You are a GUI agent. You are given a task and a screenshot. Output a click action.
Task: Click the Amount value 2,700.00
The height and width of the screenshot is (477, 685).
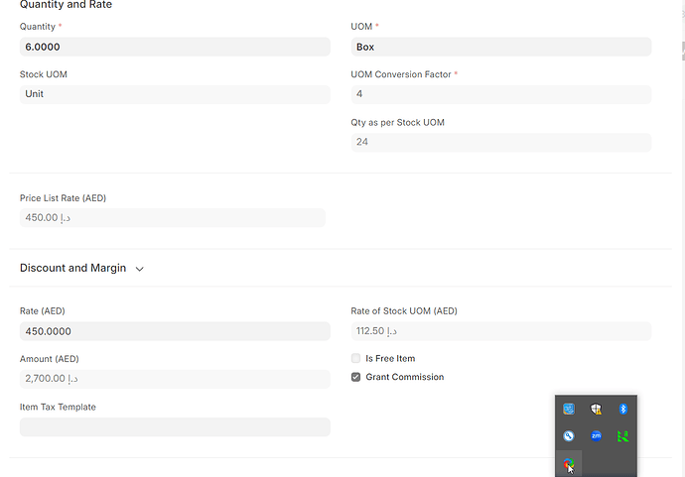coord(51,379)
